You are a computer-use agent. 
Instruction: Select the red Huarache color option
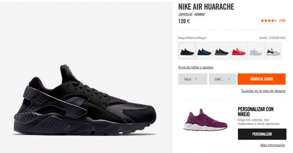pyautogui.click(x=239, y=51)
